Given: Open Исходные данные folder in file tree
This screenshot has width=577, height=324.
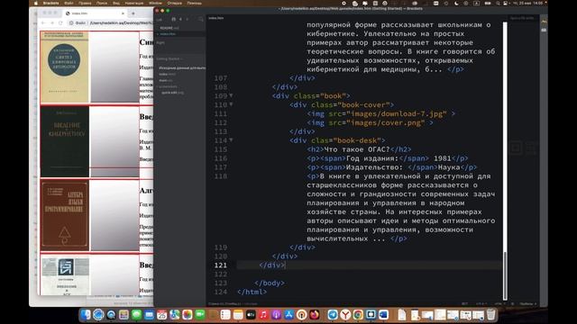Looking at the screenshot, I should point(182,68).
